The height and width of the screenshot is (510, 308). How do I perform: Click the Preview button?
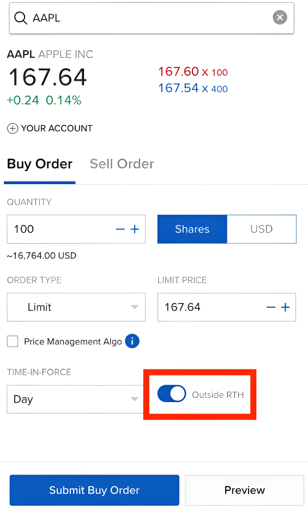click(x=245, y=490)
